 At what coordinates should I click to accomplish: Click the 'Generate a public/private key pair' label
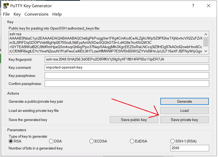pyautogui.click(x=36, y=102)
